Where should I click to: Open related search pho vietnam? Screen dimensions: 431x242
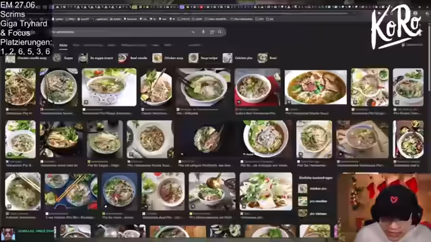pyautogui.click(x=313, y=214)
